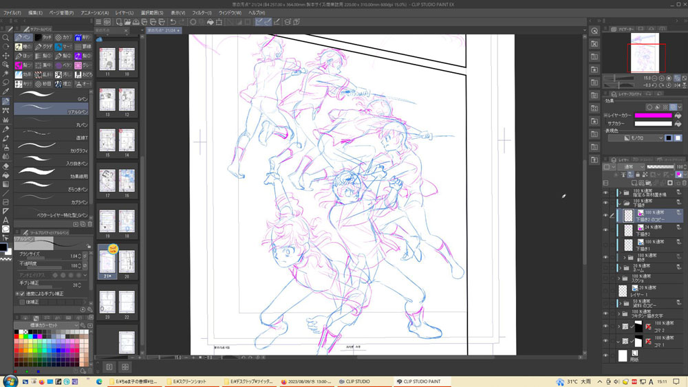Expand the ネーム layer folder
The width and height of the screenshot is (688, 387).
pyautogui.click(x=620, y=268)
